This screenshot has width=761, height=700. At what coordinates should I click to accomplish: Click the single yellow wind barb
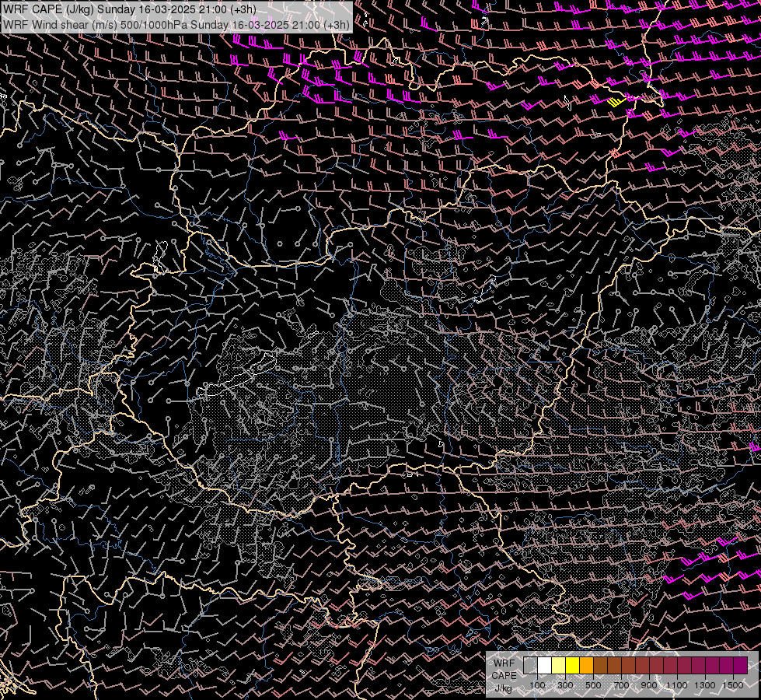point(617,101)
